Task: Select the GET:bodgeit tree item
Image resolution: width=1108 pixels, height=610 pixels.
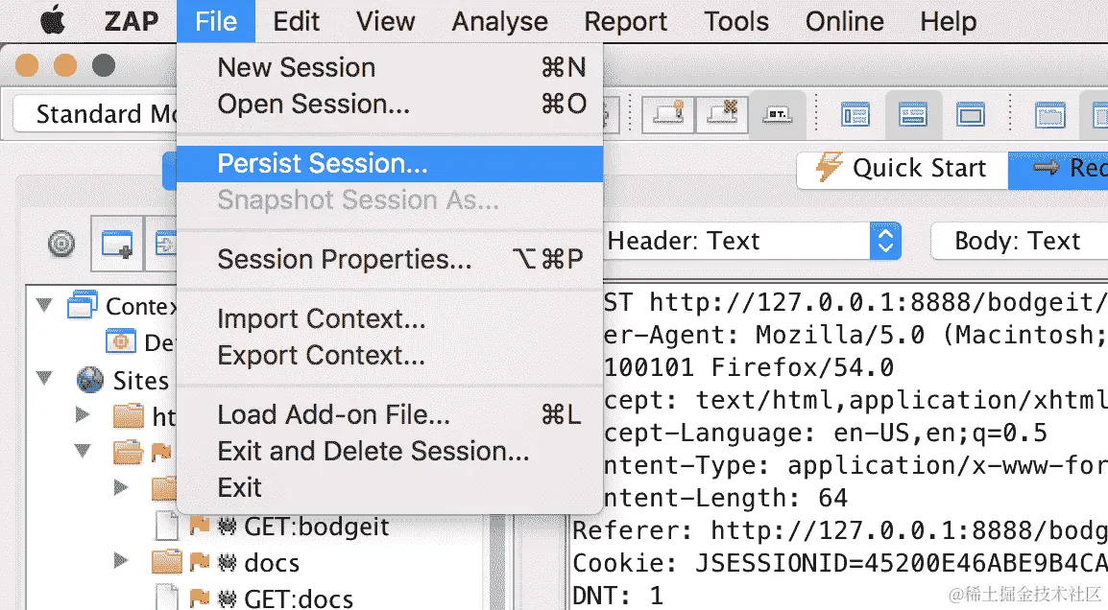Action: coord(317,527)
